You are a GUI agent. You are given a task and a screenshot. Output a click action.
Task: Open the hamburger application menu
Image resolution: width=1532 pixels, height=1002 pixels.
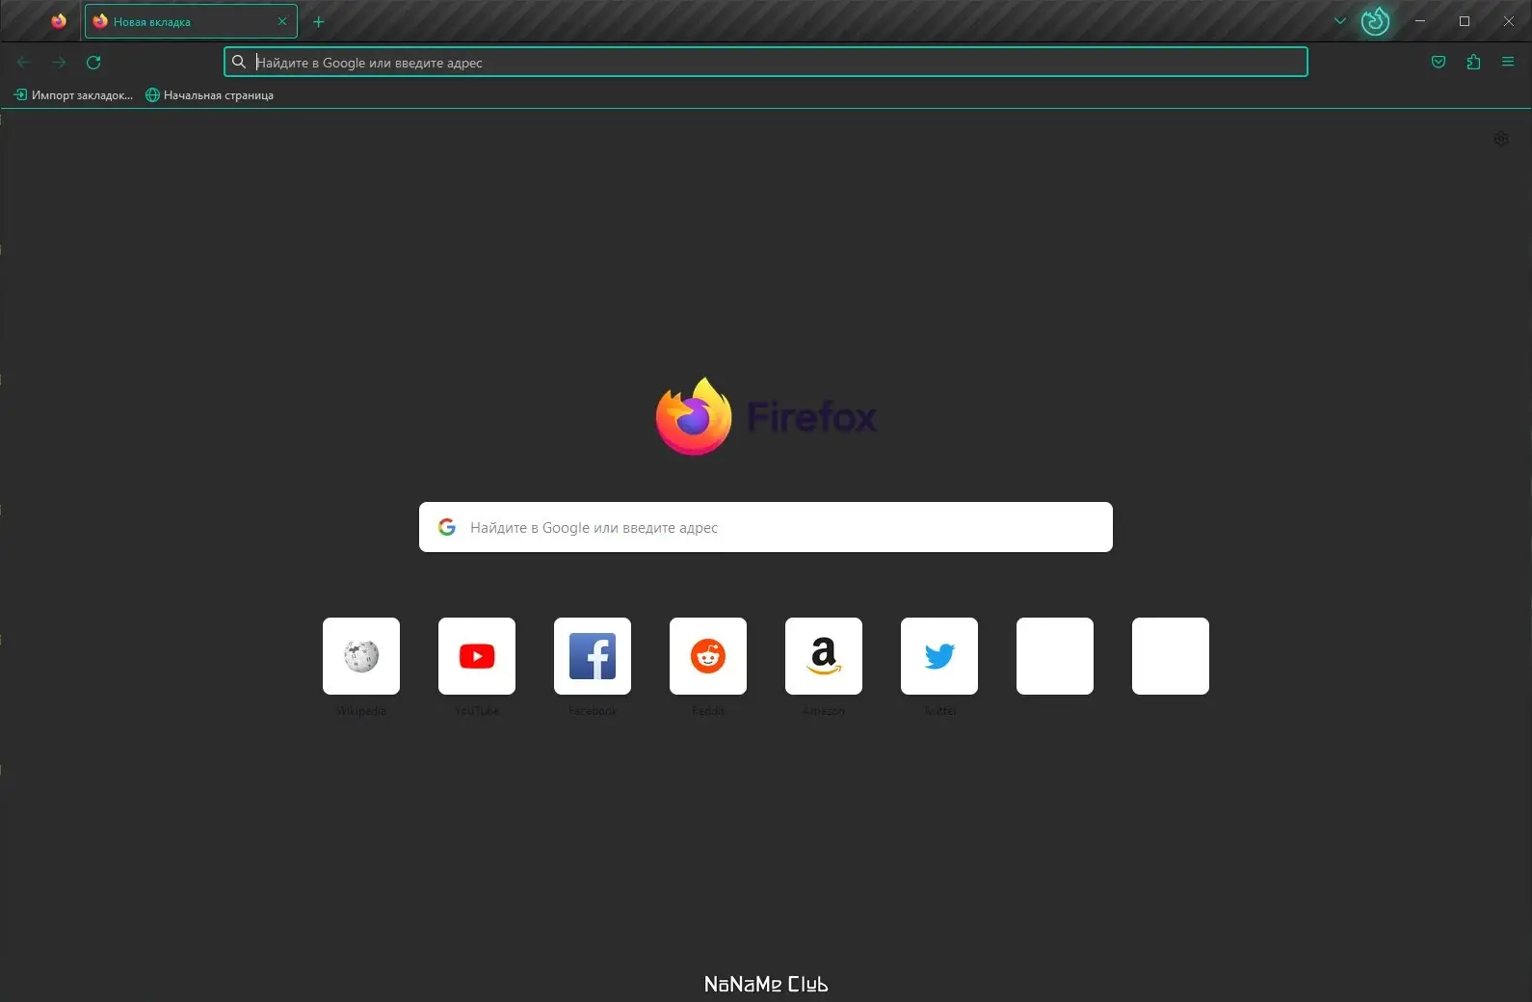tap(1508, 63)
